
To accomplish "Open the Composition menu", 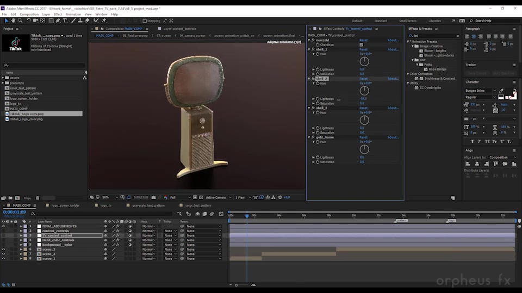I will click(29, 14).
